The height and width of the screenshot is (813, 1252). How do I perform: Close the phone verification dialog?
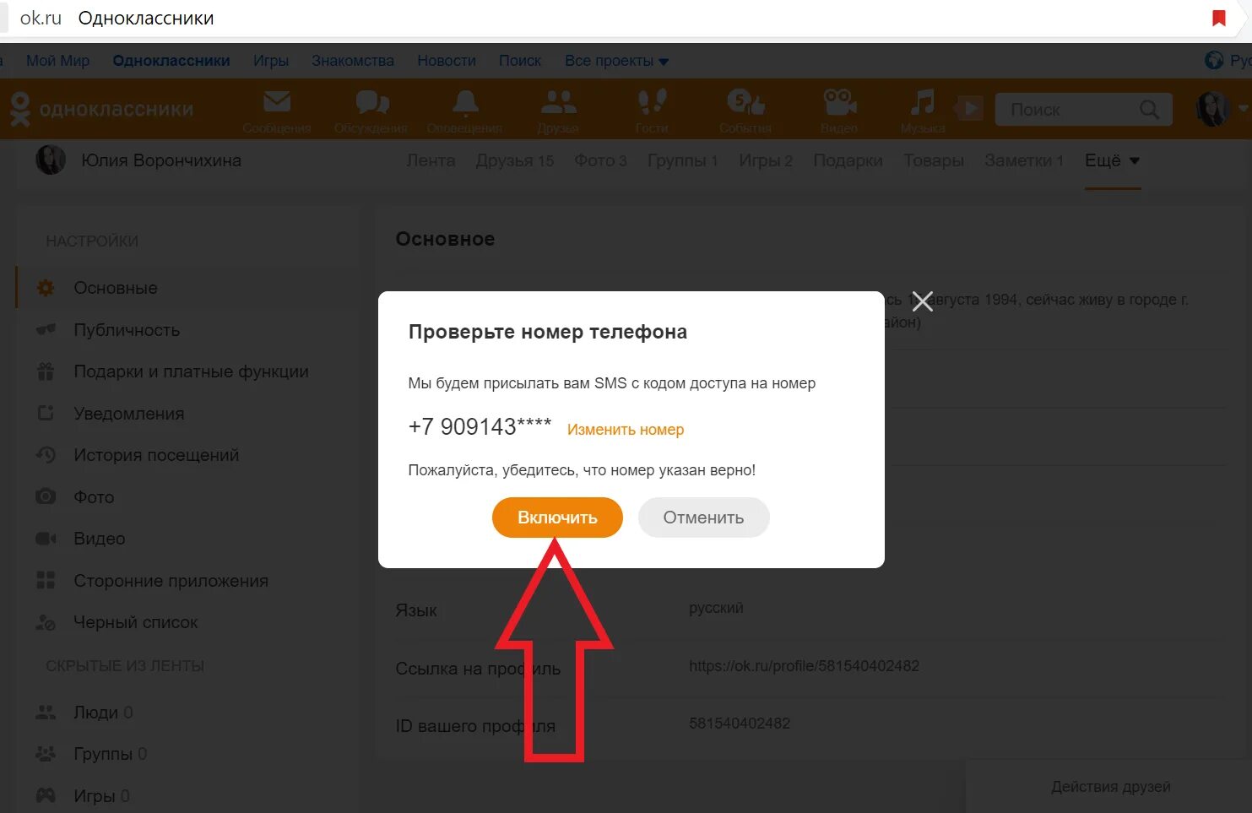tap(922, 301)
